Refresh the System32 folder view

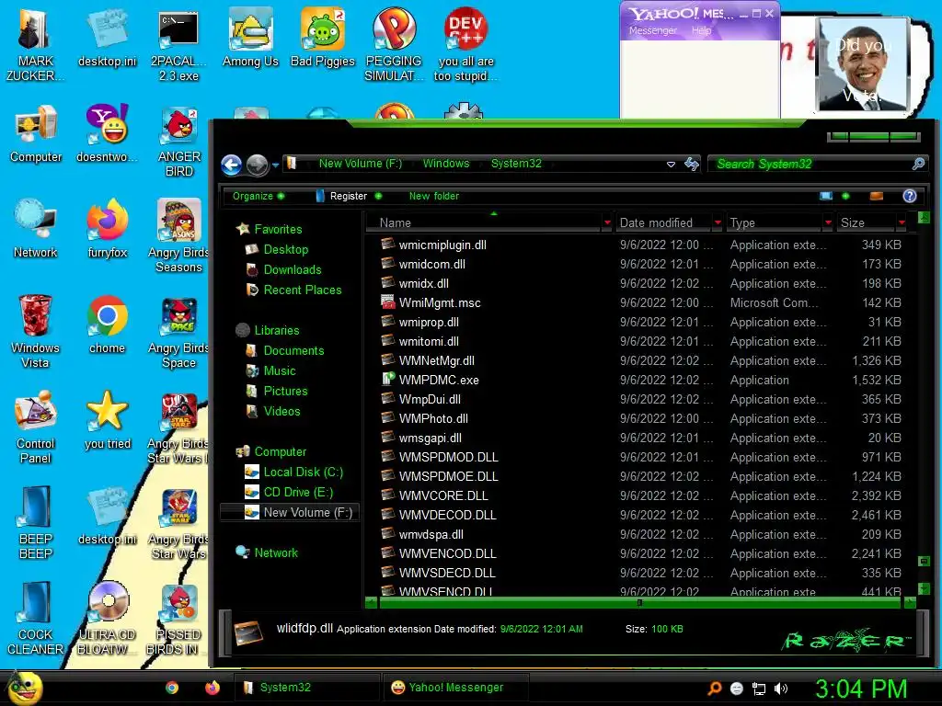coord(692,164)
